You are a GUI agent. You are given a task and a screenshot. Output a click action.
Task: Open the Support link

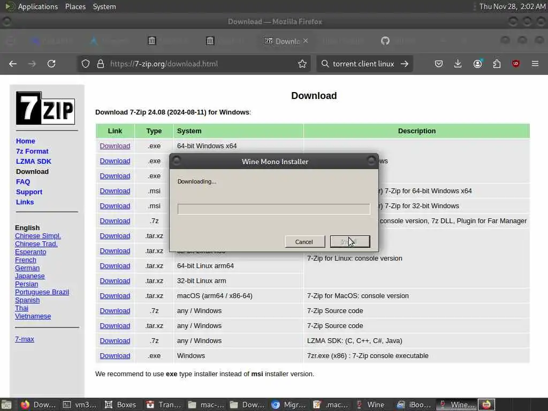(x=29, y=192)
